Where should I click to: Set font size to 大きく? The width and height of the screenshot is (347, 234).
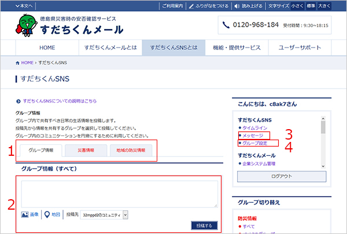click(x=324, y=6)
